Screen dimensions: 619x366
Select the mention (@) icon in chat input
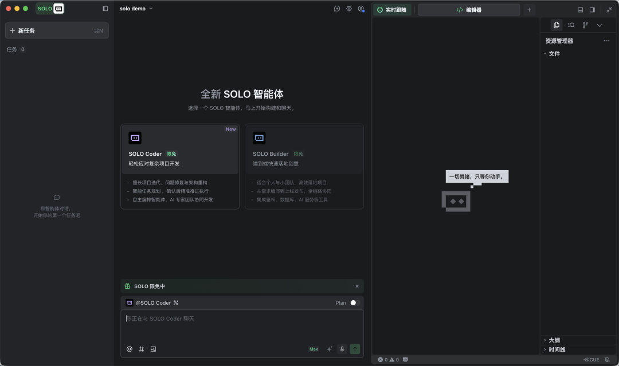(x=129, y=349)
